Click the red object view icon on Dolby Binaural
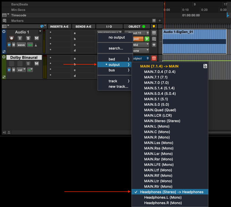This screenshot has height=207, width=231. coord(154,58)
